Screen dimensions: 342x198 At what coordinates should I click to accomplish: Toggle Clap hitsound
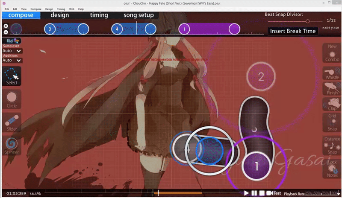pos(332,104)
